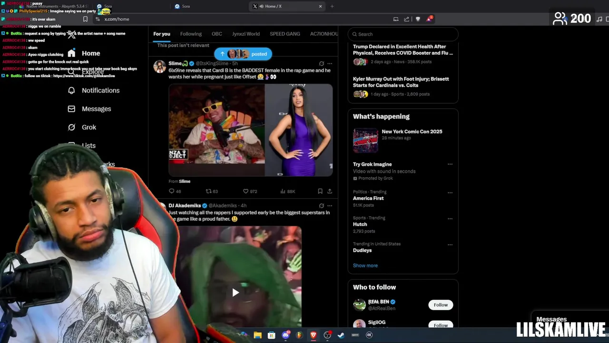This screenshot has width=609, height=343.
Task: Open OBS from taskbar
Action: pyautogui.click(x=327, y=335)
